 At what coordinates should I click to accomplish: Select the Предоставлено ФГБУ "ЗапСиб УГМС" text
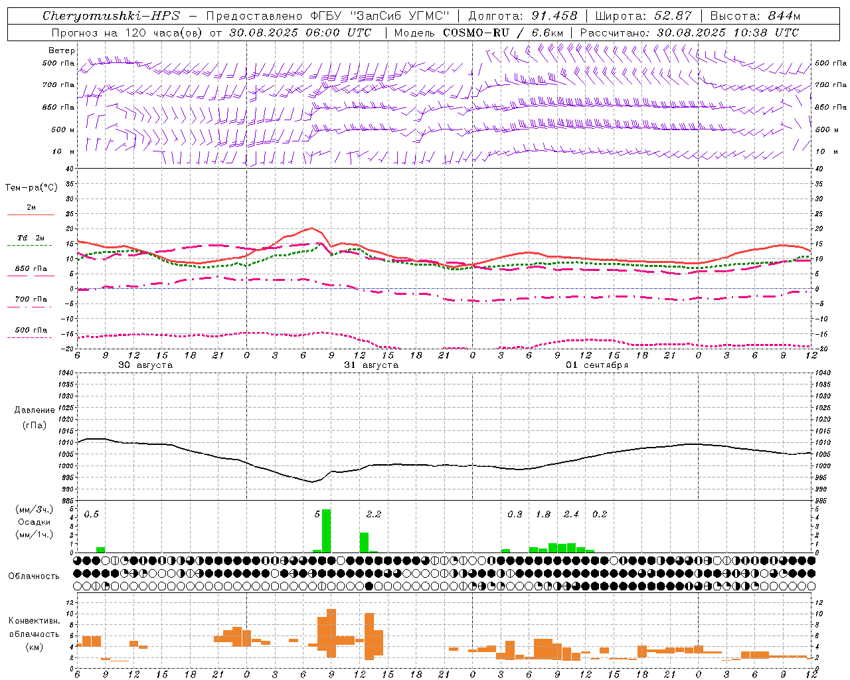click(327, 16)
